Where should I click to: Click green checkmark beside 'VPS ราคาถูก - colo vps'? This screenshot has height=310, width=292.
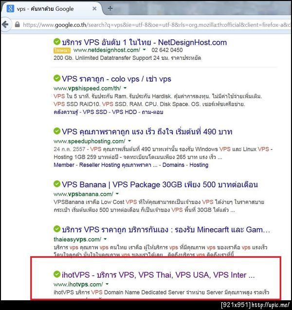pyautogui.click(x=57, y=78)
